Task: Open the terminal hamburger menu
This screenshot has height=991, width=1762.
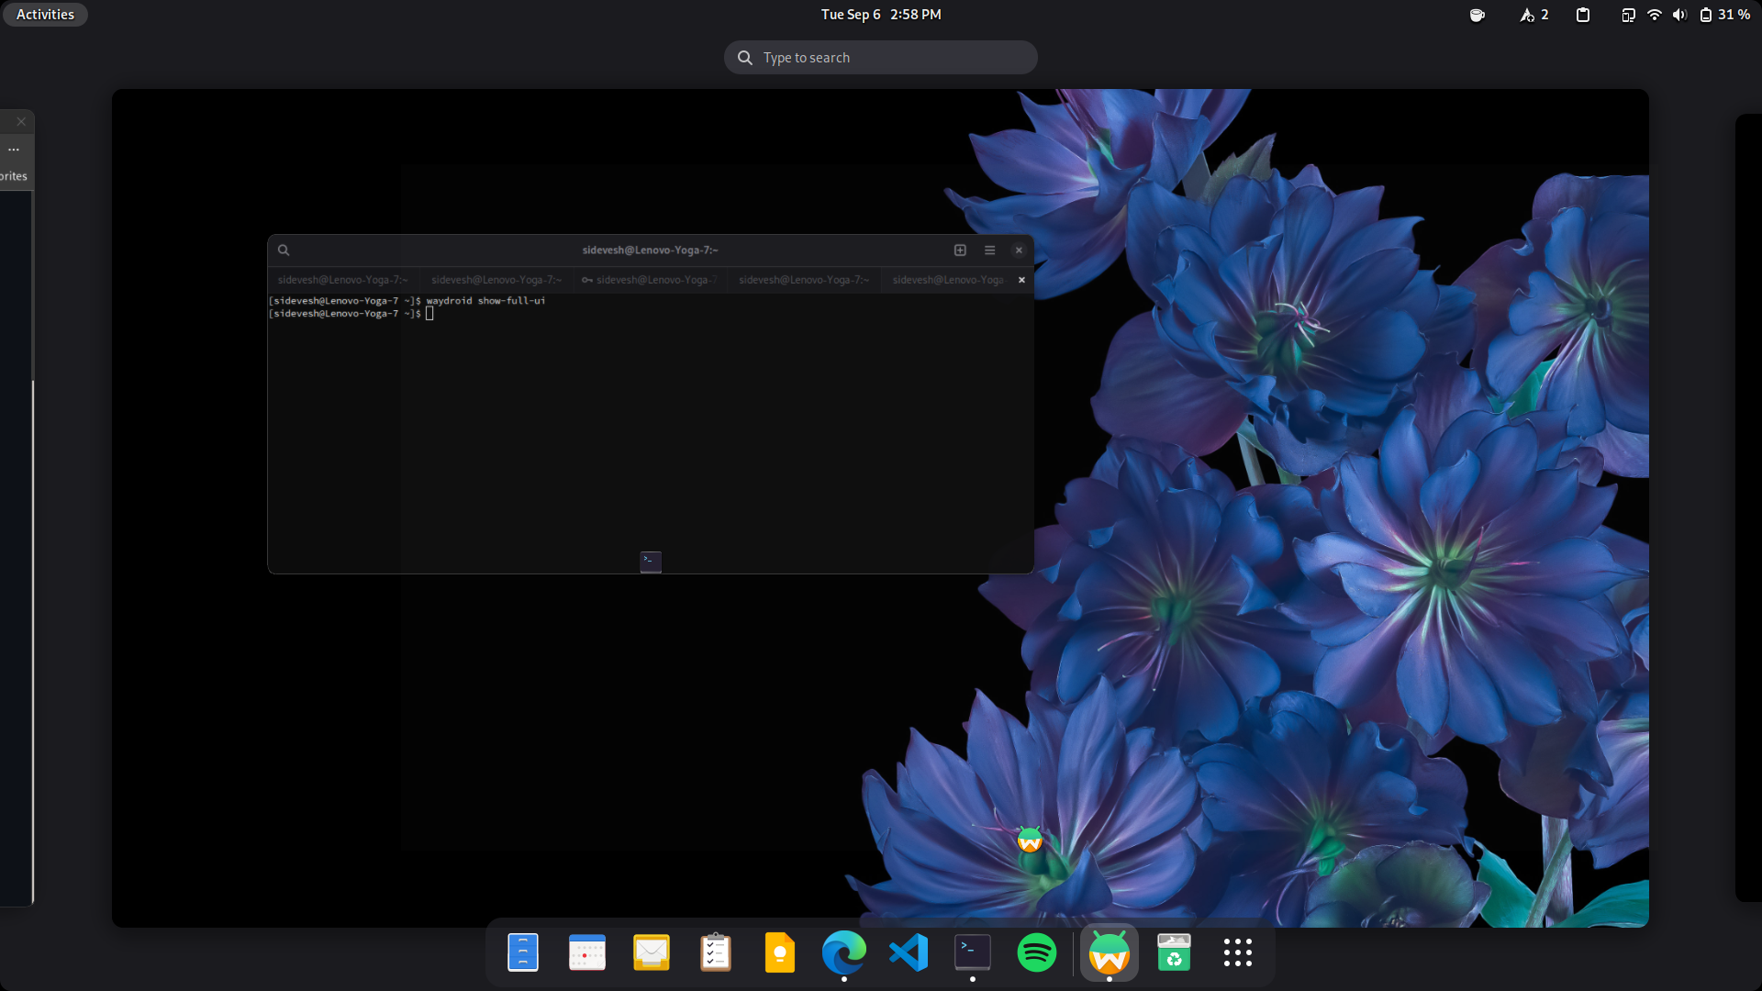Action: [989, 250]
